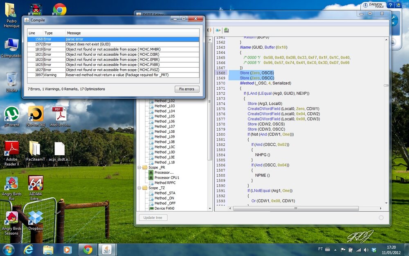Click the parentheses brace-matching toolbar icon
The width and height of the screenshot is (409, 256).
tap(209, 30)
